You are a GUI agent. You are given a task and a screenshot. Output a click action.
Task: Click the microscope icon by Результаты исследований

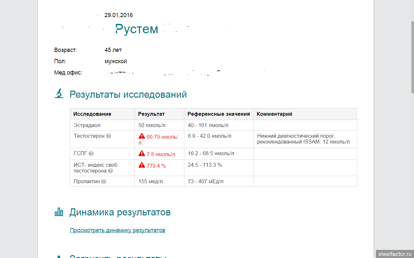[59, 94]
